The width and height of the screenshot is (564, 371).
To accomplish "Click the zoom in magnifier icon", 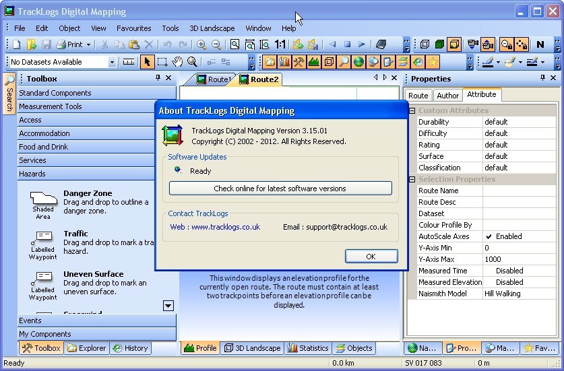I will 201,44.
